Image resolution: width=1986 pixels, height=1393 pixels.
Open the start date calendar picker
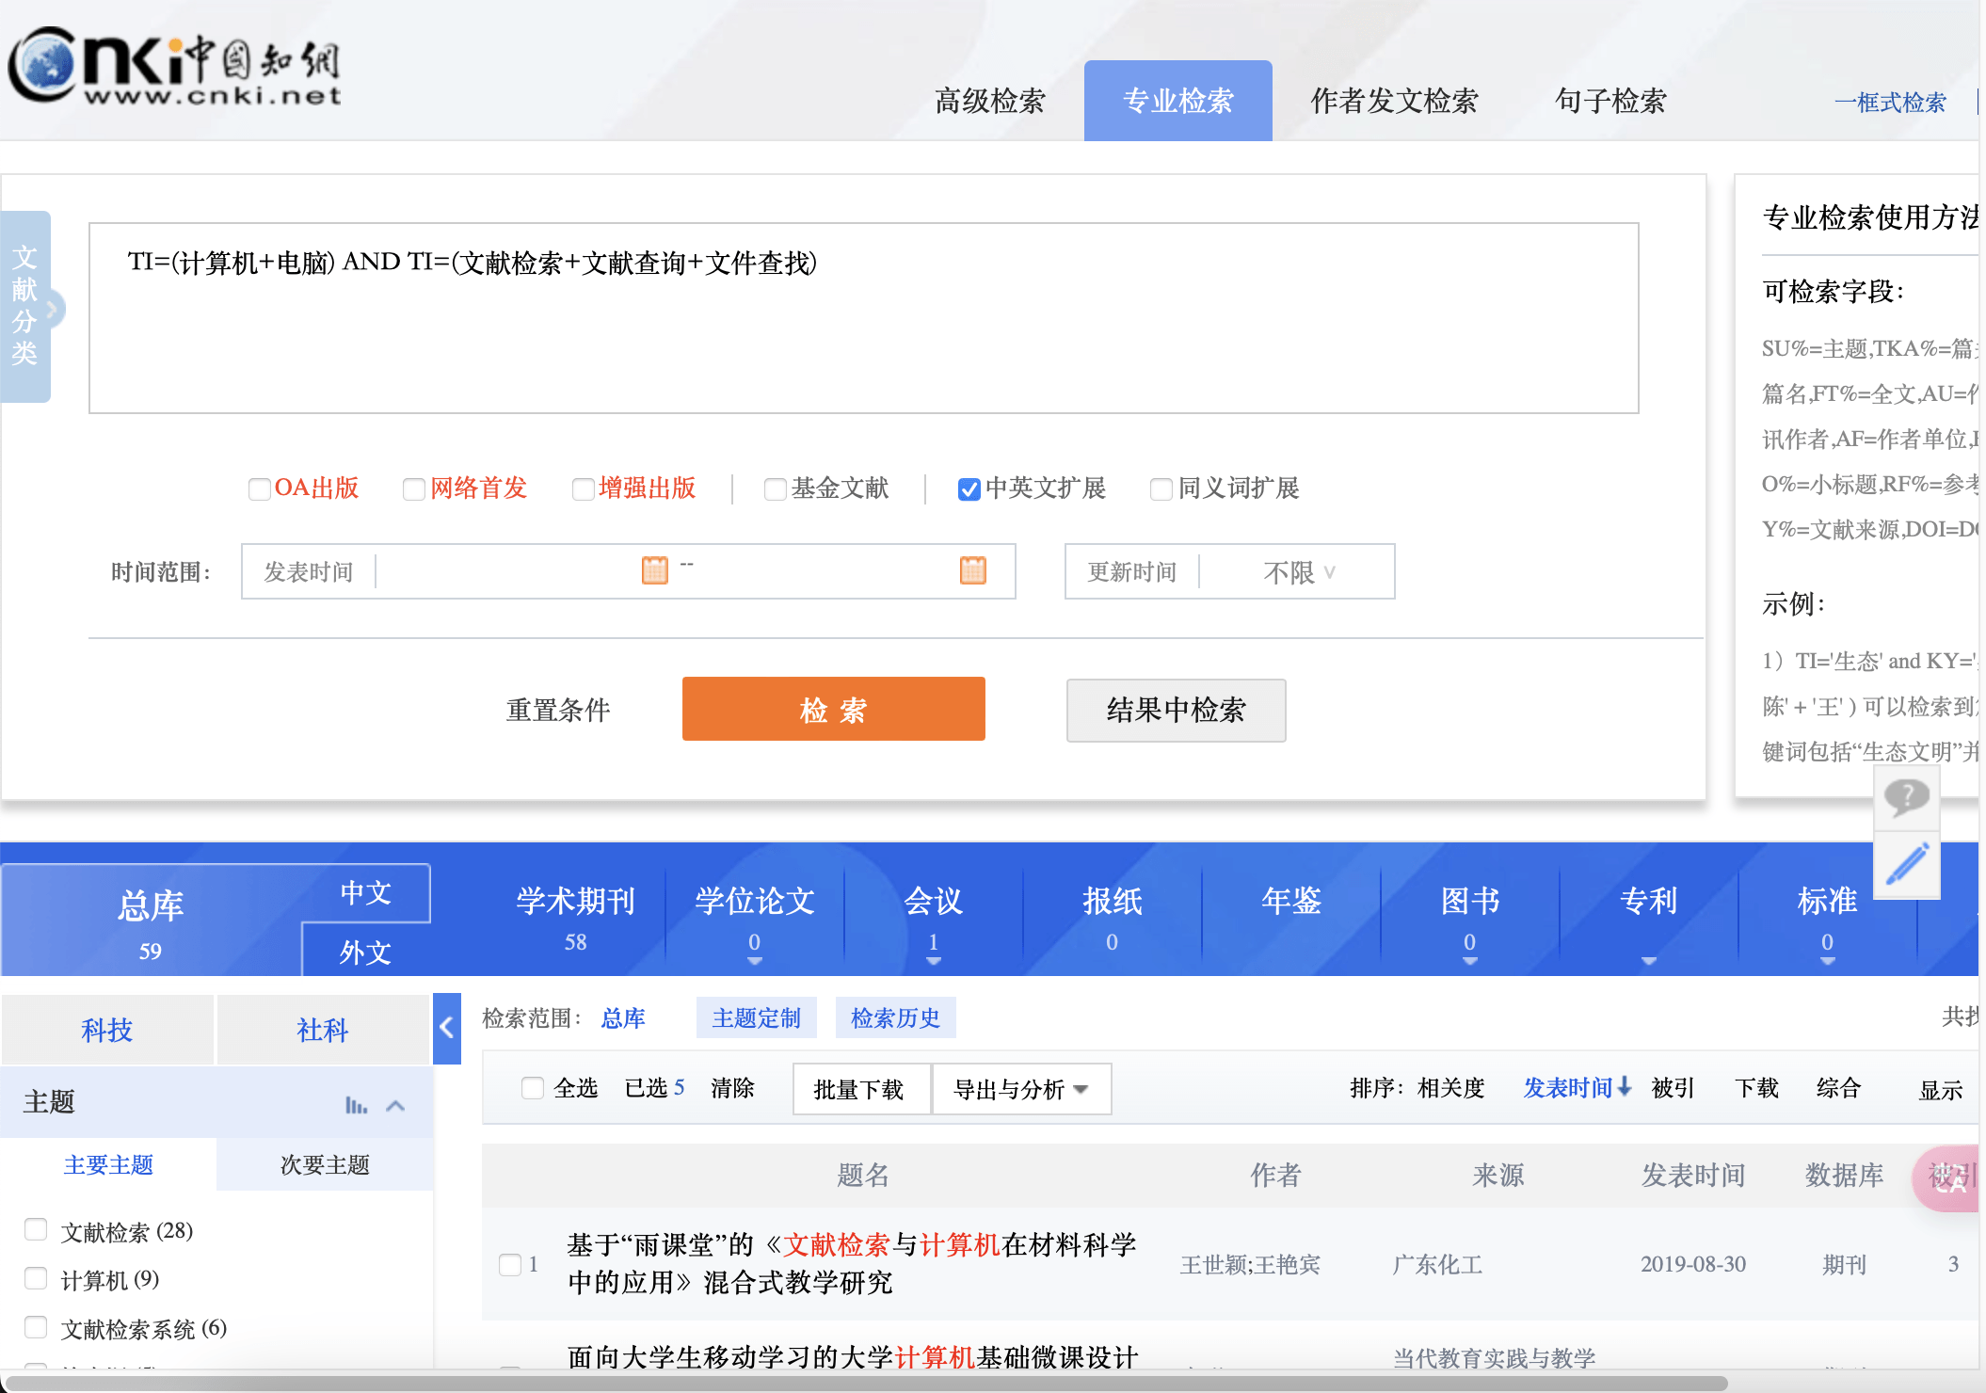pyautogui.click(x=654, y=570)
